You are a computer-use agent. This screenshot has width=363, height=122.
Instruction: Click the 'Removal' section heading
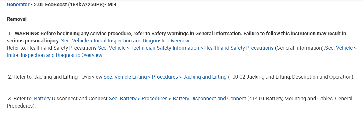tap(17, 19)
